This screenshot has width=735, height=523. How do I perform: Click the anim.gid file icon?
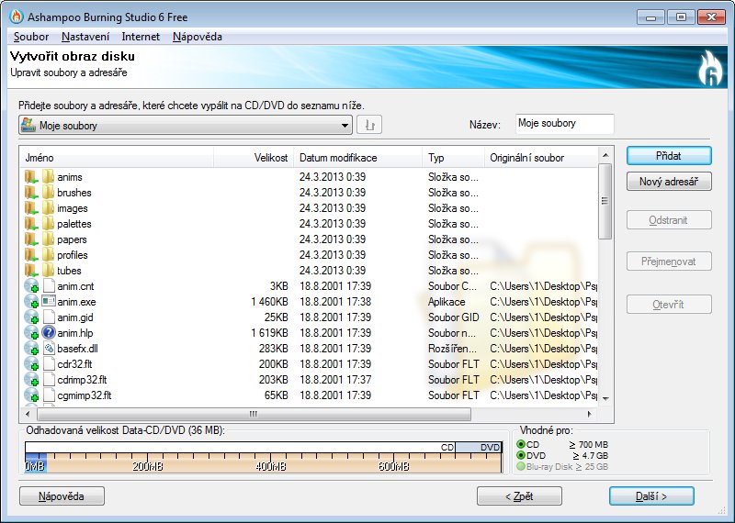(x=49, y=317)
